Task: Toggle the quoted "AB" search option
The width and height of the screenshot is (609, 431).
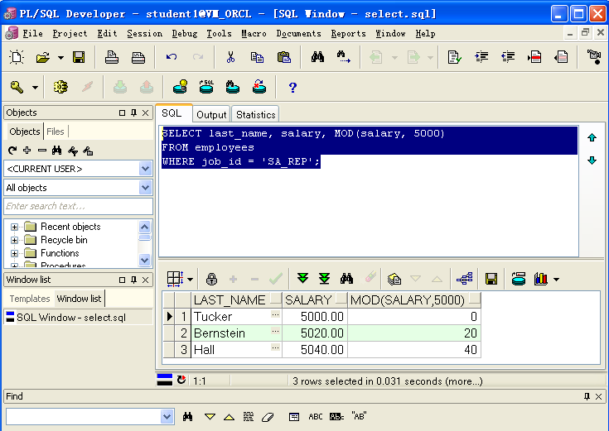Action: (x=359, y=417)
